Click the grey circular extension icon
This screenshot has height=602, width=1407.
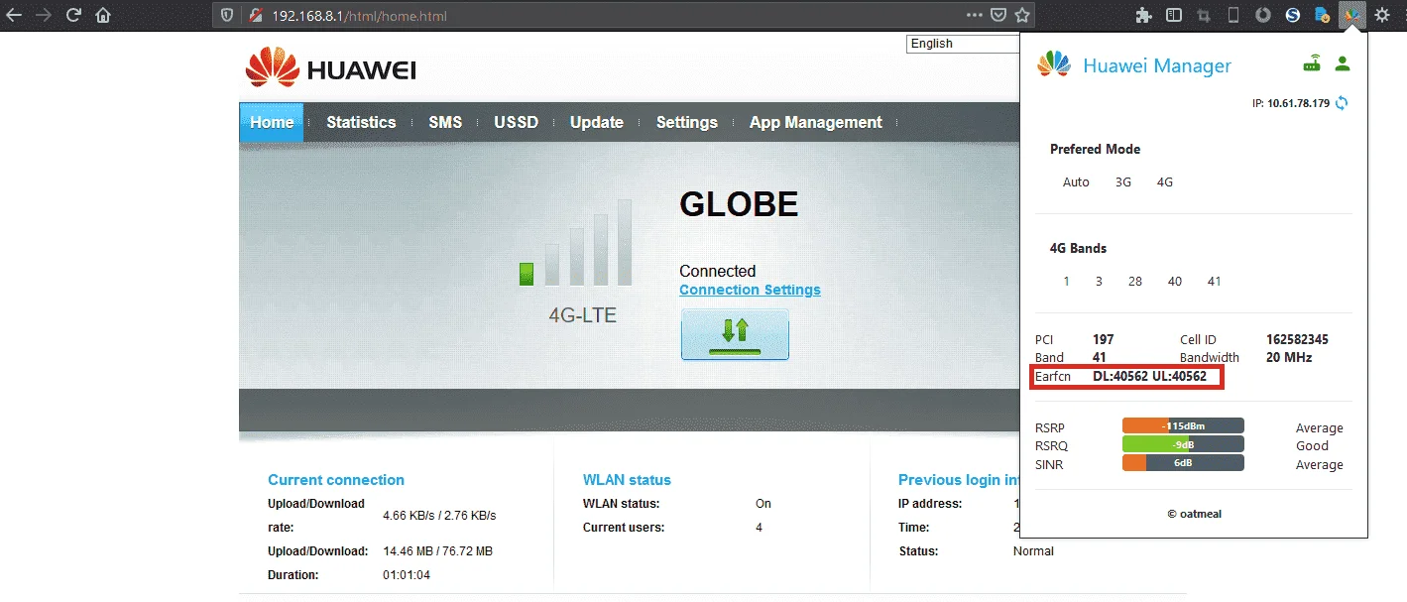[1263, 15]
